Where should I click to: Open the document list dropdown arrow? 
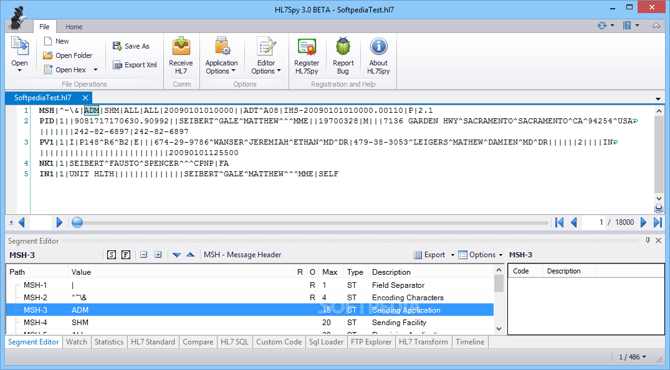click(x=658, y=98)
